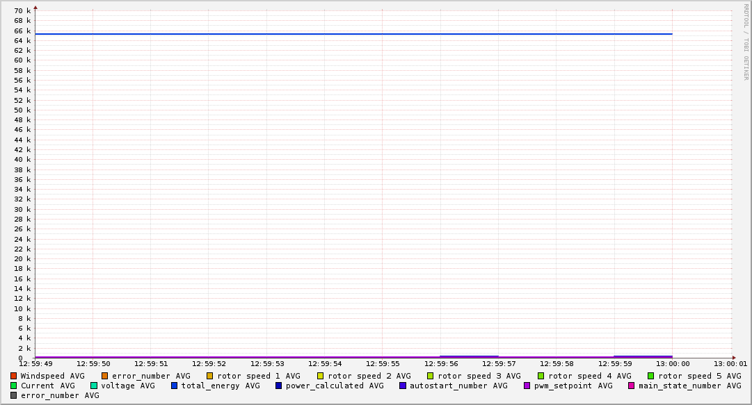Click the pink main_state_number AVG swatch
The width and height of the screenshot is (752, 405).
coord(632,386)
